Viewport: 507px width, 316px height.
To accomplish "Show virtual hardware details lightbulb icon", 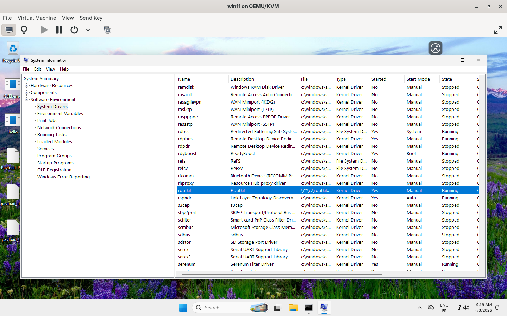I will 24,30.
